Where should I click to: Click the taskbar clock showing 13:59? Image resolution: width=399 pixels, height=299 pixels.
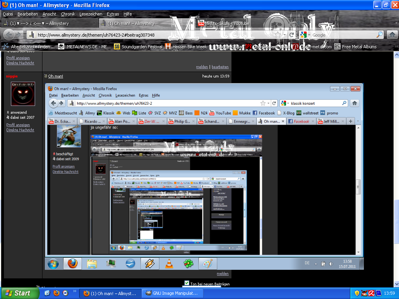389,293
